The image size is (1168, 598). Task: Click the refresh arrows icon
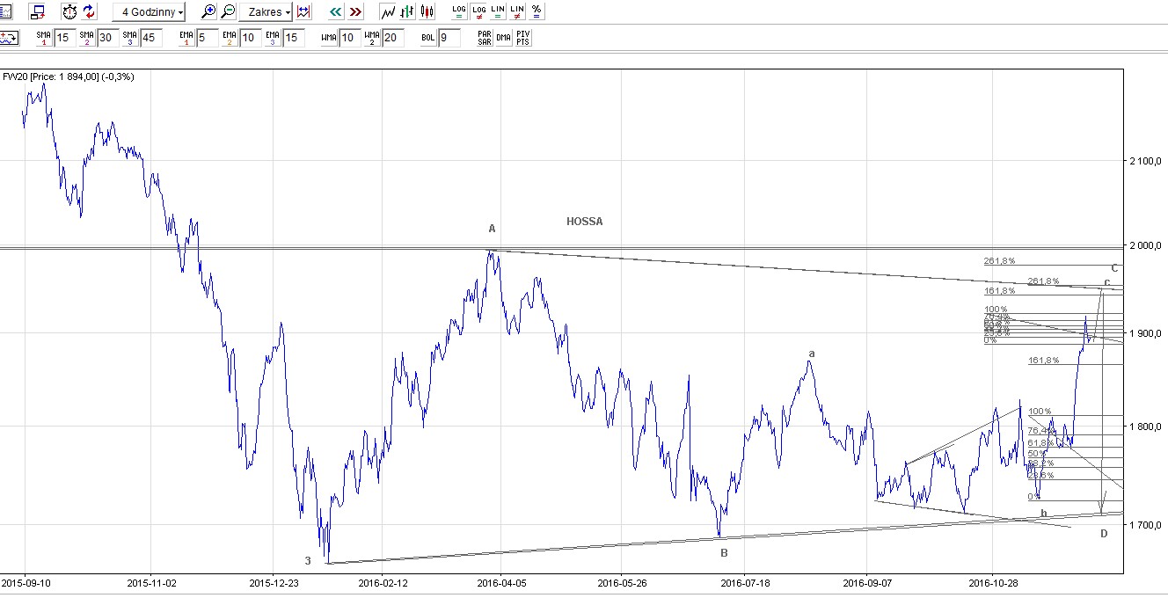pyautogui.click(x=90, y=11)
